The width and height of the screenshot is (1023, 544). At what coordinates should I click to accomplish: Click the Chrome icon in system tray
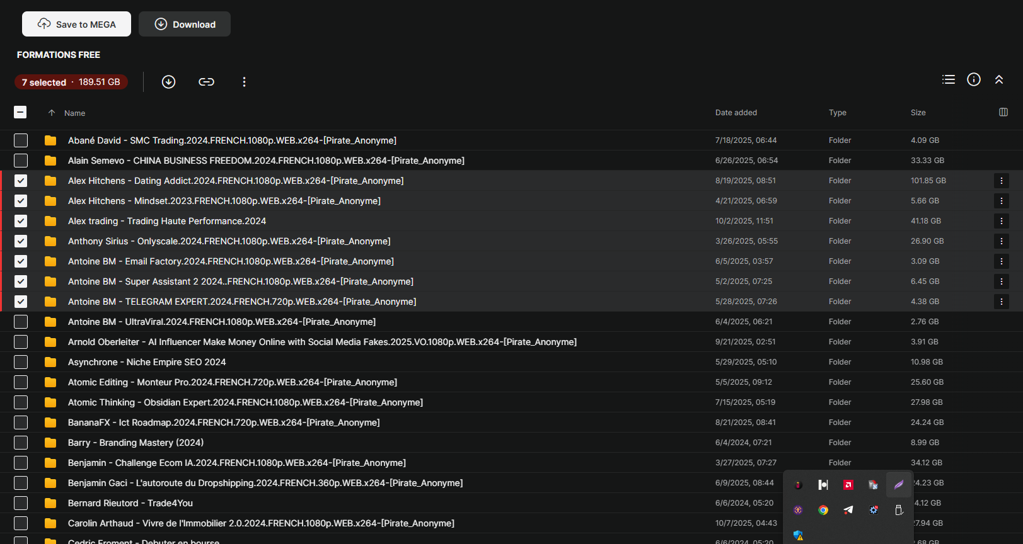(x=823, y=510)
